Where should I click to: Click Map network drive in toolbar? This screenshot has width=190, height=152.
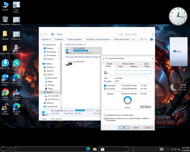pyautogui.click(x=122, y=39)
